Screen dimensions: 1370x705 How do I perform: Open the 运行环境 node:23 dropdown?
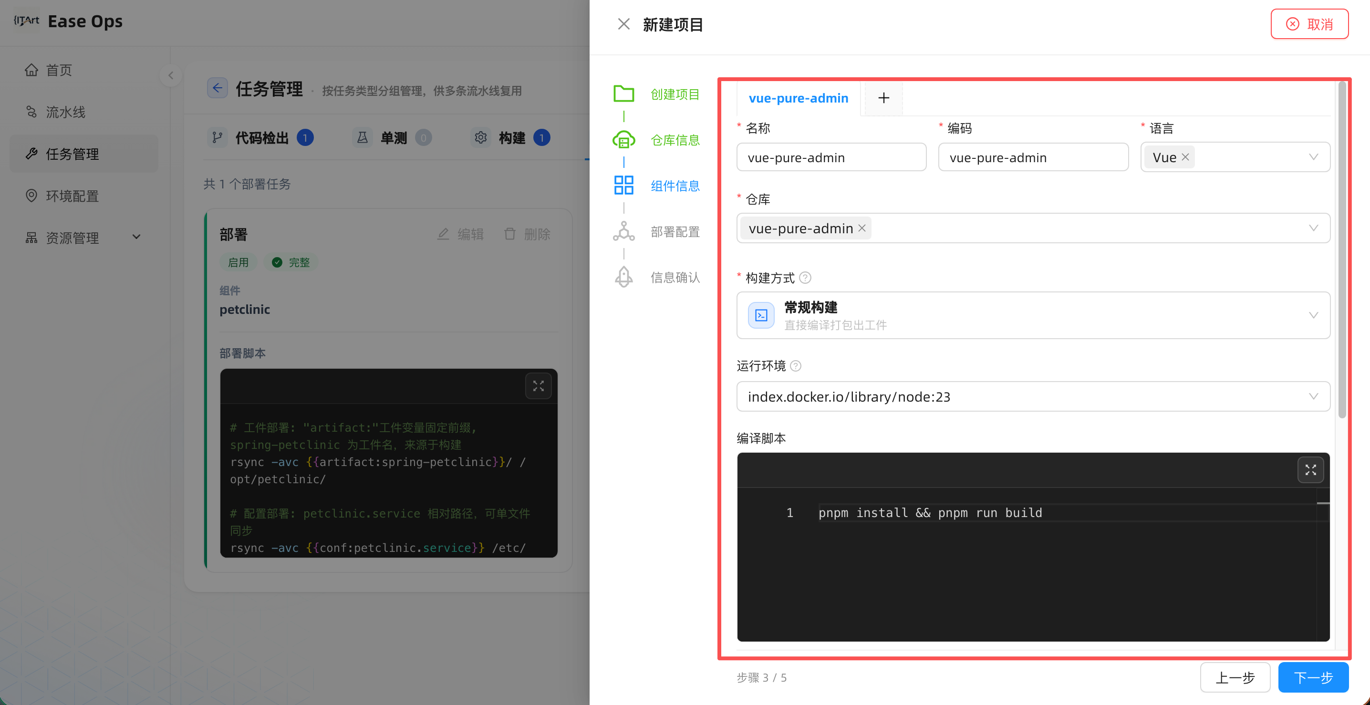click(x=1033, y=397)
